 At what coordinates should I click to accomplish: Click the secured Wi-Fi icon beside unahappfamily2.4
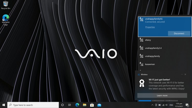[141, 48]
